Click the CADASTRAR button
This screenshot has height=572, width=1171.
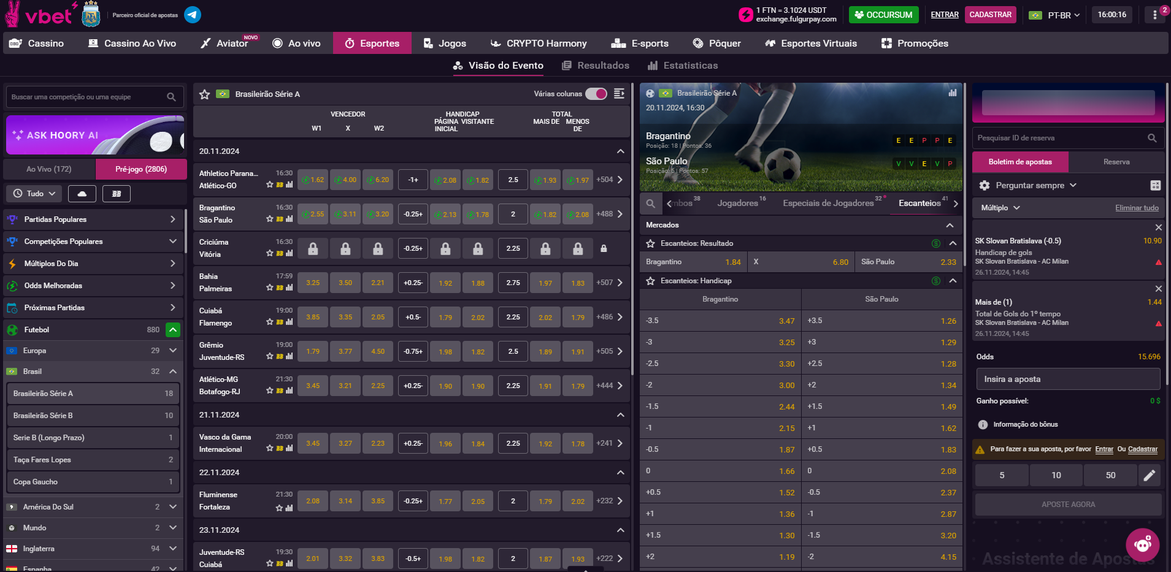click(991, 15)
